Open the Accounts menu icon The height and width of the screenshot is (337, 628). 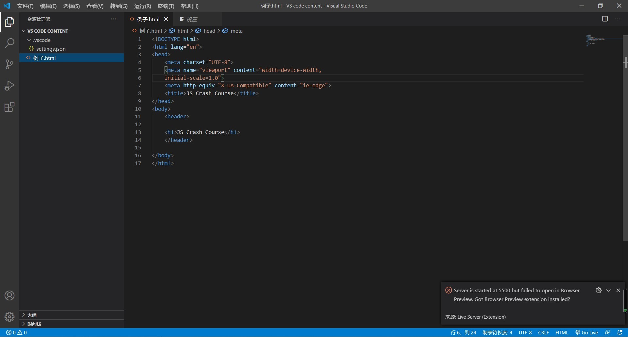tap(9, 295)
